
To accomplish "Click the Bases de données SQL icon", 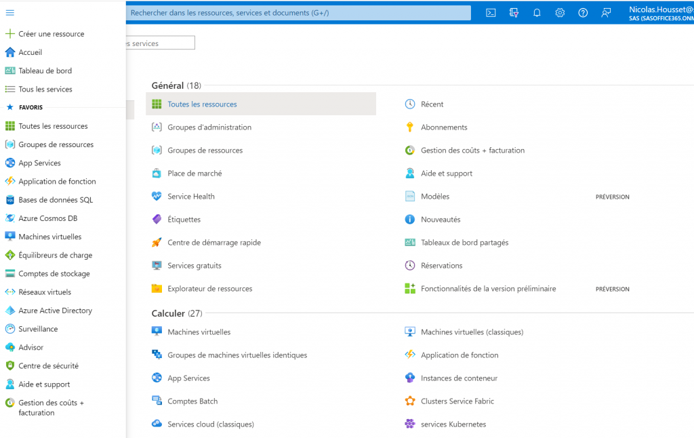I will [x=9, y=200].
